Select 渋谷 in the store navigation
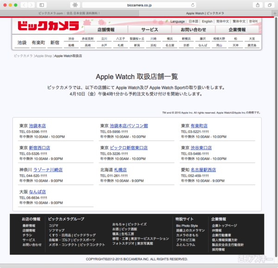The width and height of the screenshot is (278, 268). [x=71, y=38]
